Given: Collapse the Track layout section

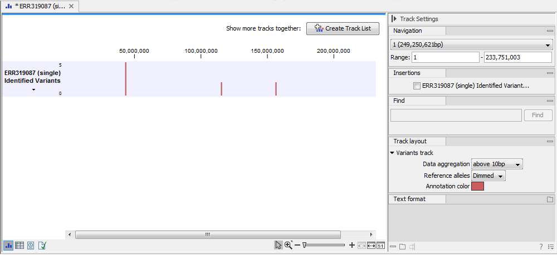Looking at the screenshot, I should tap(550, 141).
